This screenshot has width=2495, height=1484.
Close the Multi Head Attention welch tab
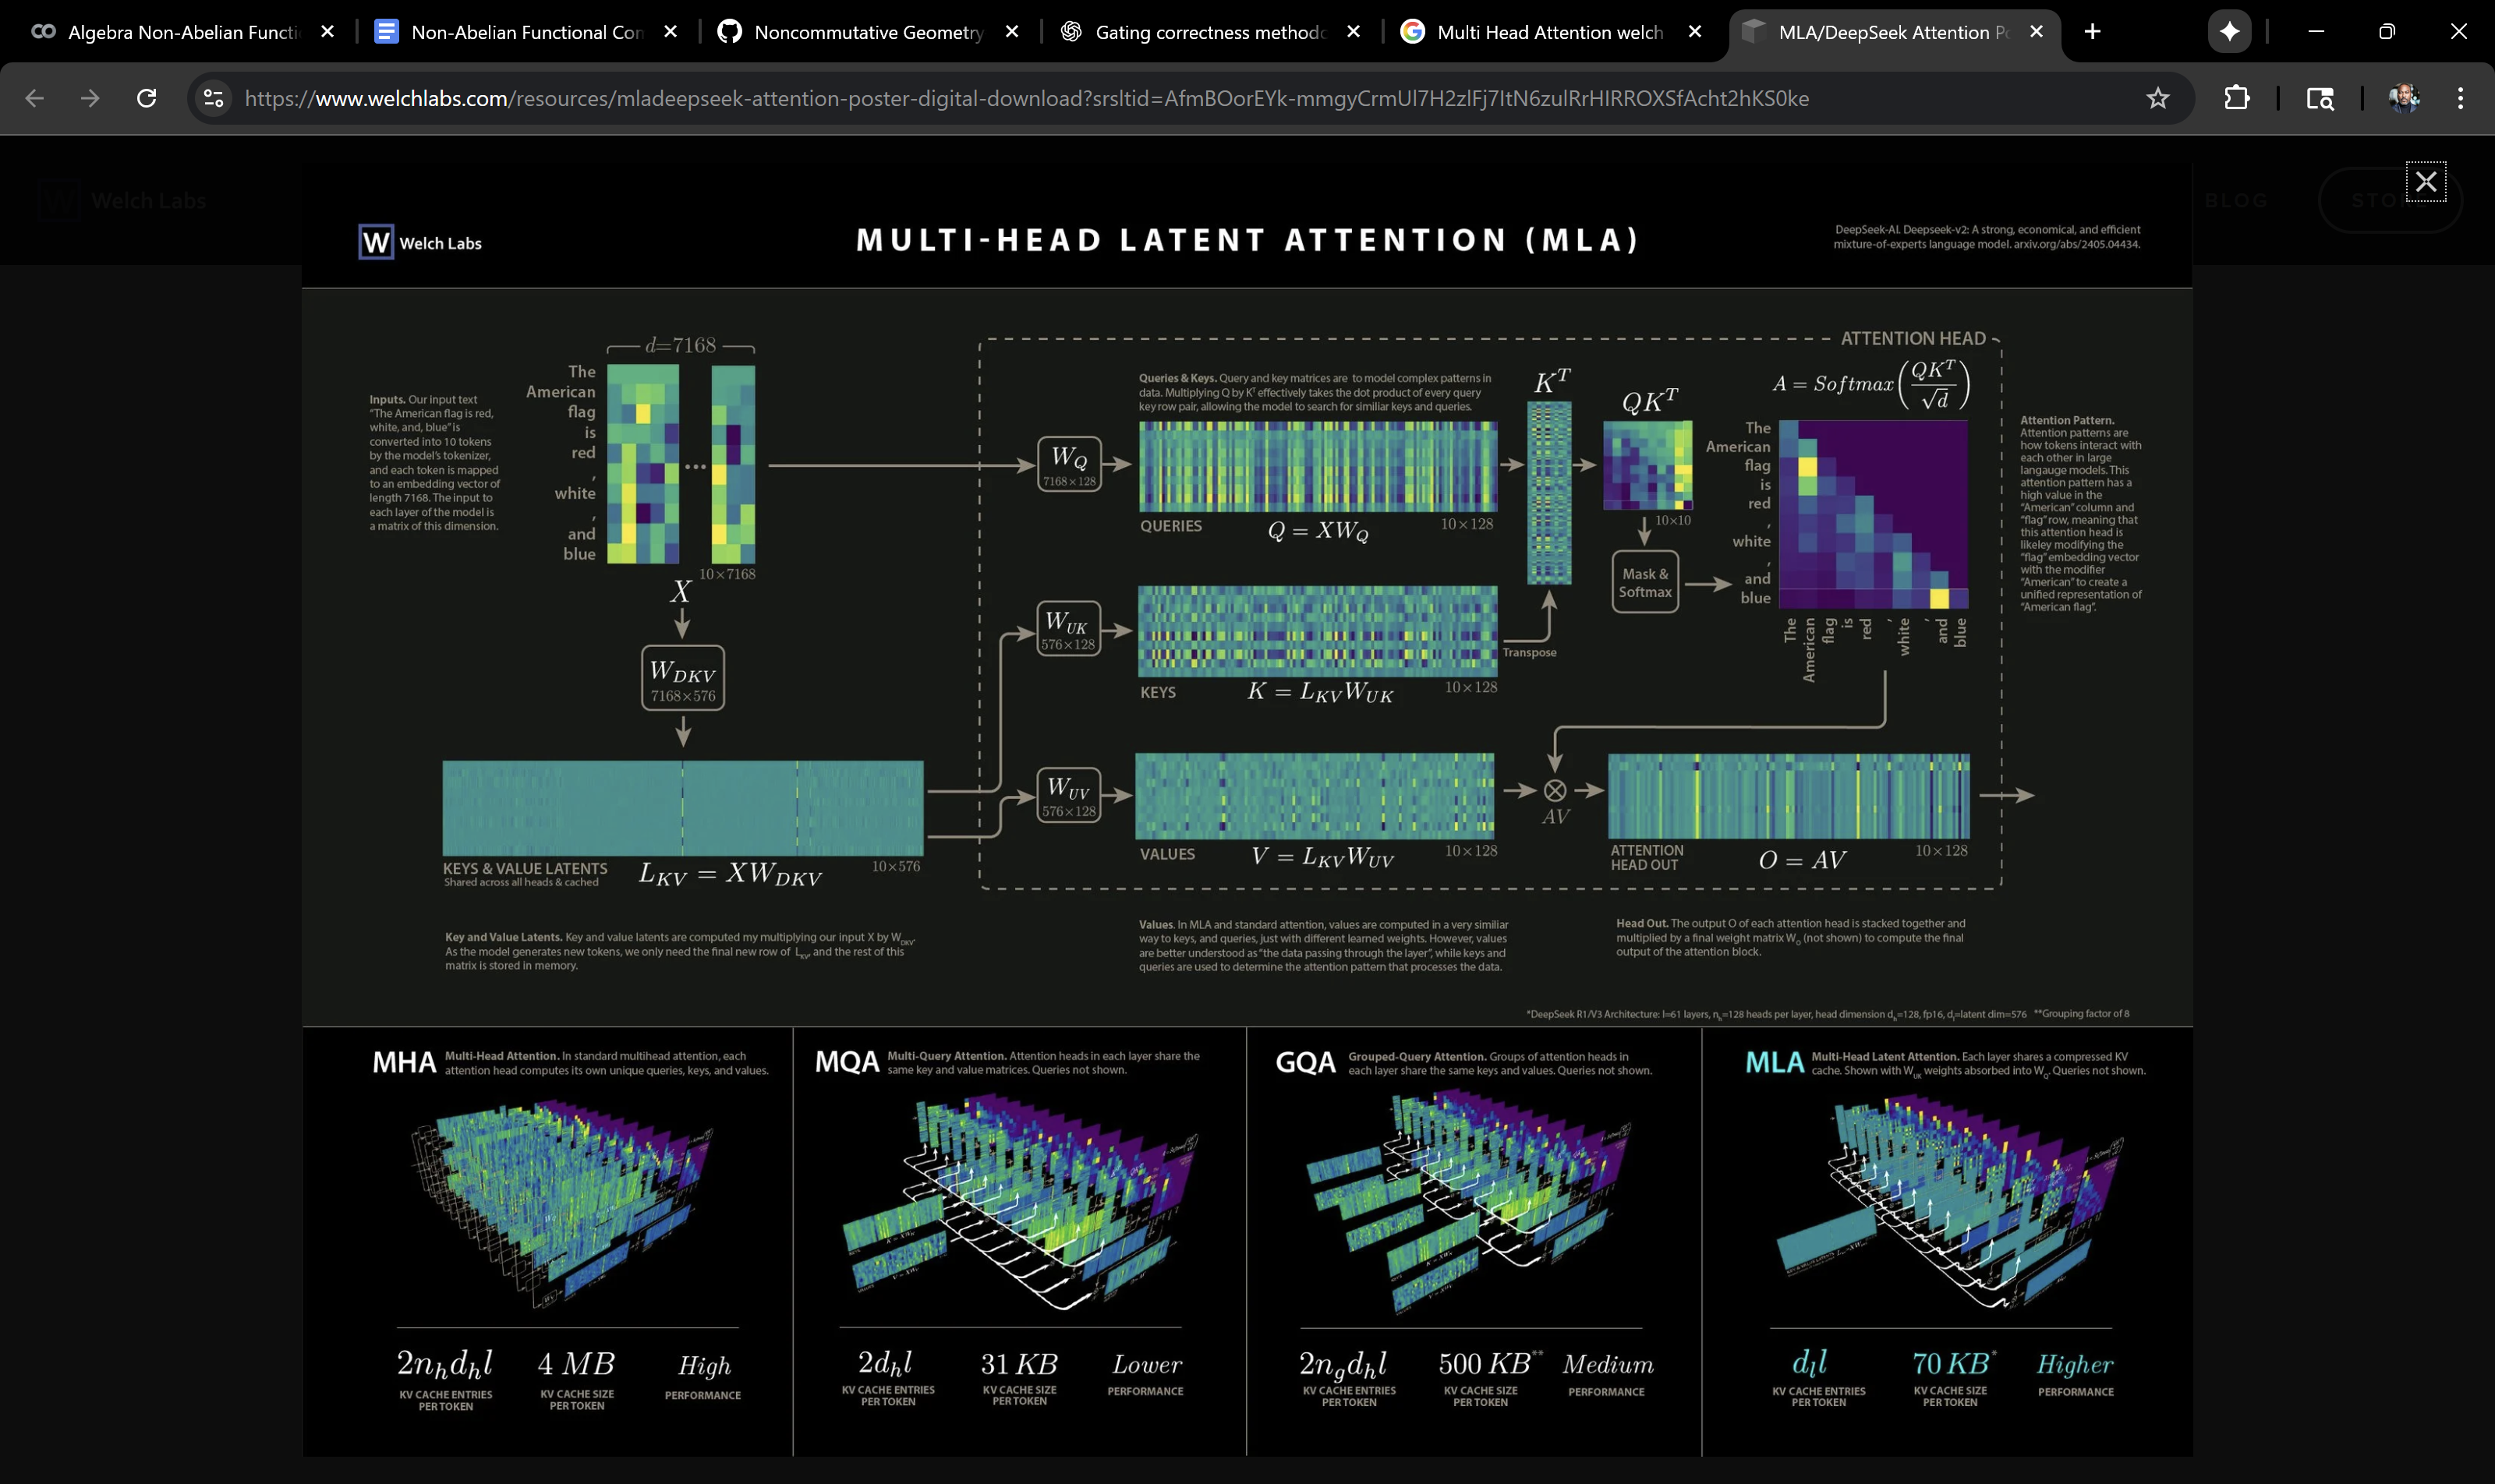1695,32
